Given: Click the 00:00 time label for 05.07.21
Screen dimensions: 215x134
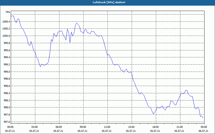Looking at the screenshot, I should point(10,127).
